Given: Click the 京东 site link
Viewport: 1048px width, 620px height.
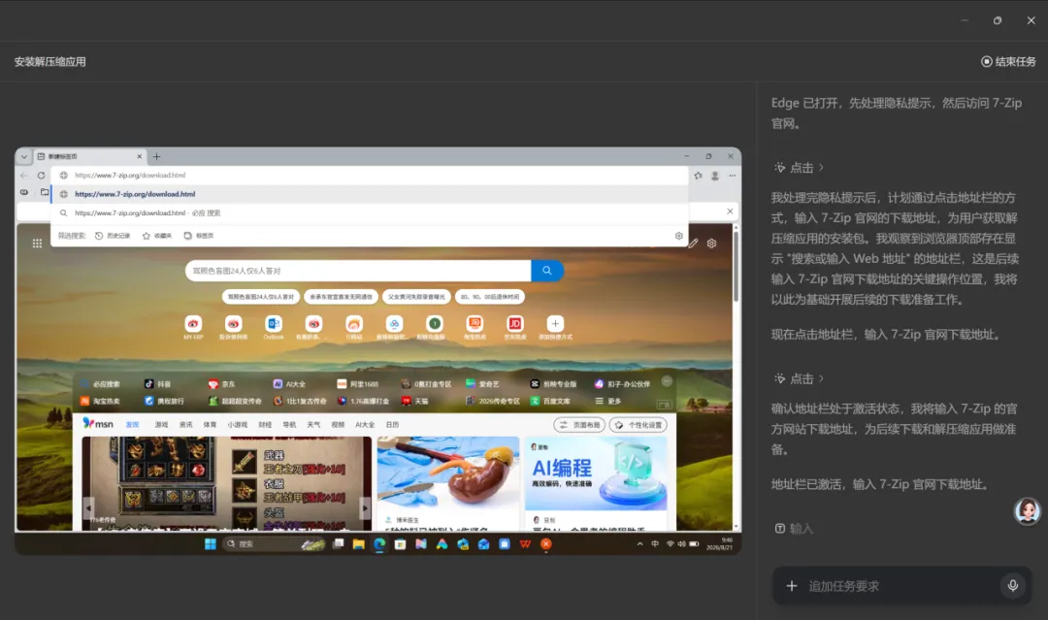Looking at the screenshot, I should click(221, 384).
